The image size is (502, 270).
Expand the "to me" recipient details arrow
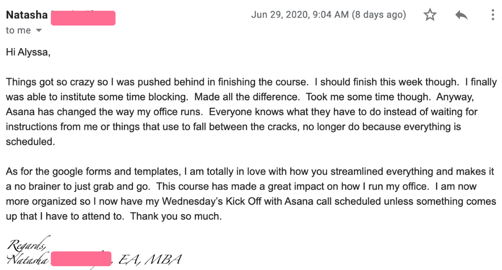point(39,31)
